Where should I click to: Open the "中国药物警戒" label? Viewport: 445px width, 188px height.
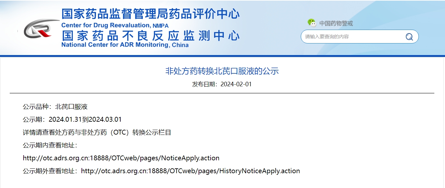click(336, 23)
